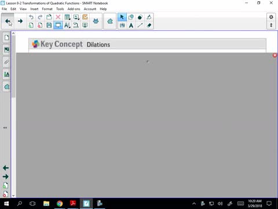Open toolbar settings gear button
This screenshot has width=278, height=209.
[x=271, y=17]
